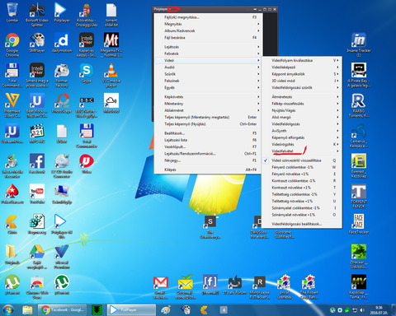
Task: Open the BBC Nature desktop shortcut
Action: click(87, 105)
